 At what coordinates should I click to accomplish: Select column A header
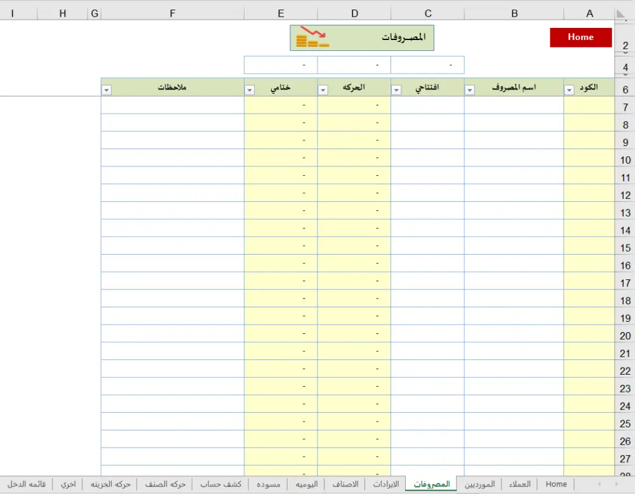589,13
